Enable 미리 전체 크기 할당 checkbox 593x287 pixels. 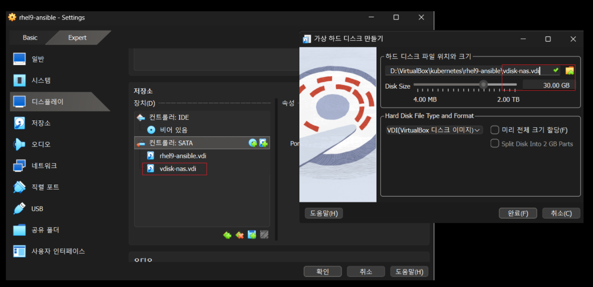point(495,130)
